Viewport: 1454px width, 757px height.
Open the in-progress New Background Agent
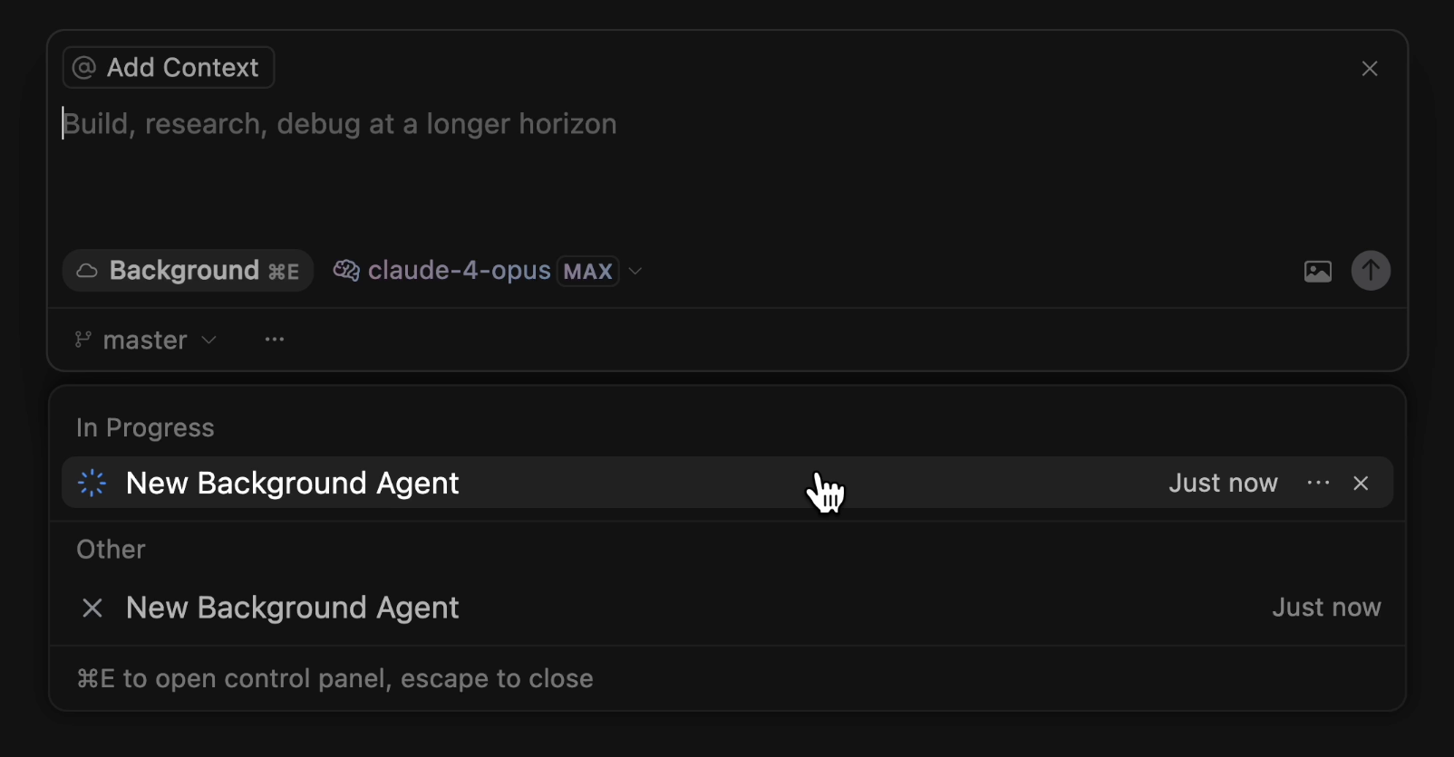pos(292,484)
